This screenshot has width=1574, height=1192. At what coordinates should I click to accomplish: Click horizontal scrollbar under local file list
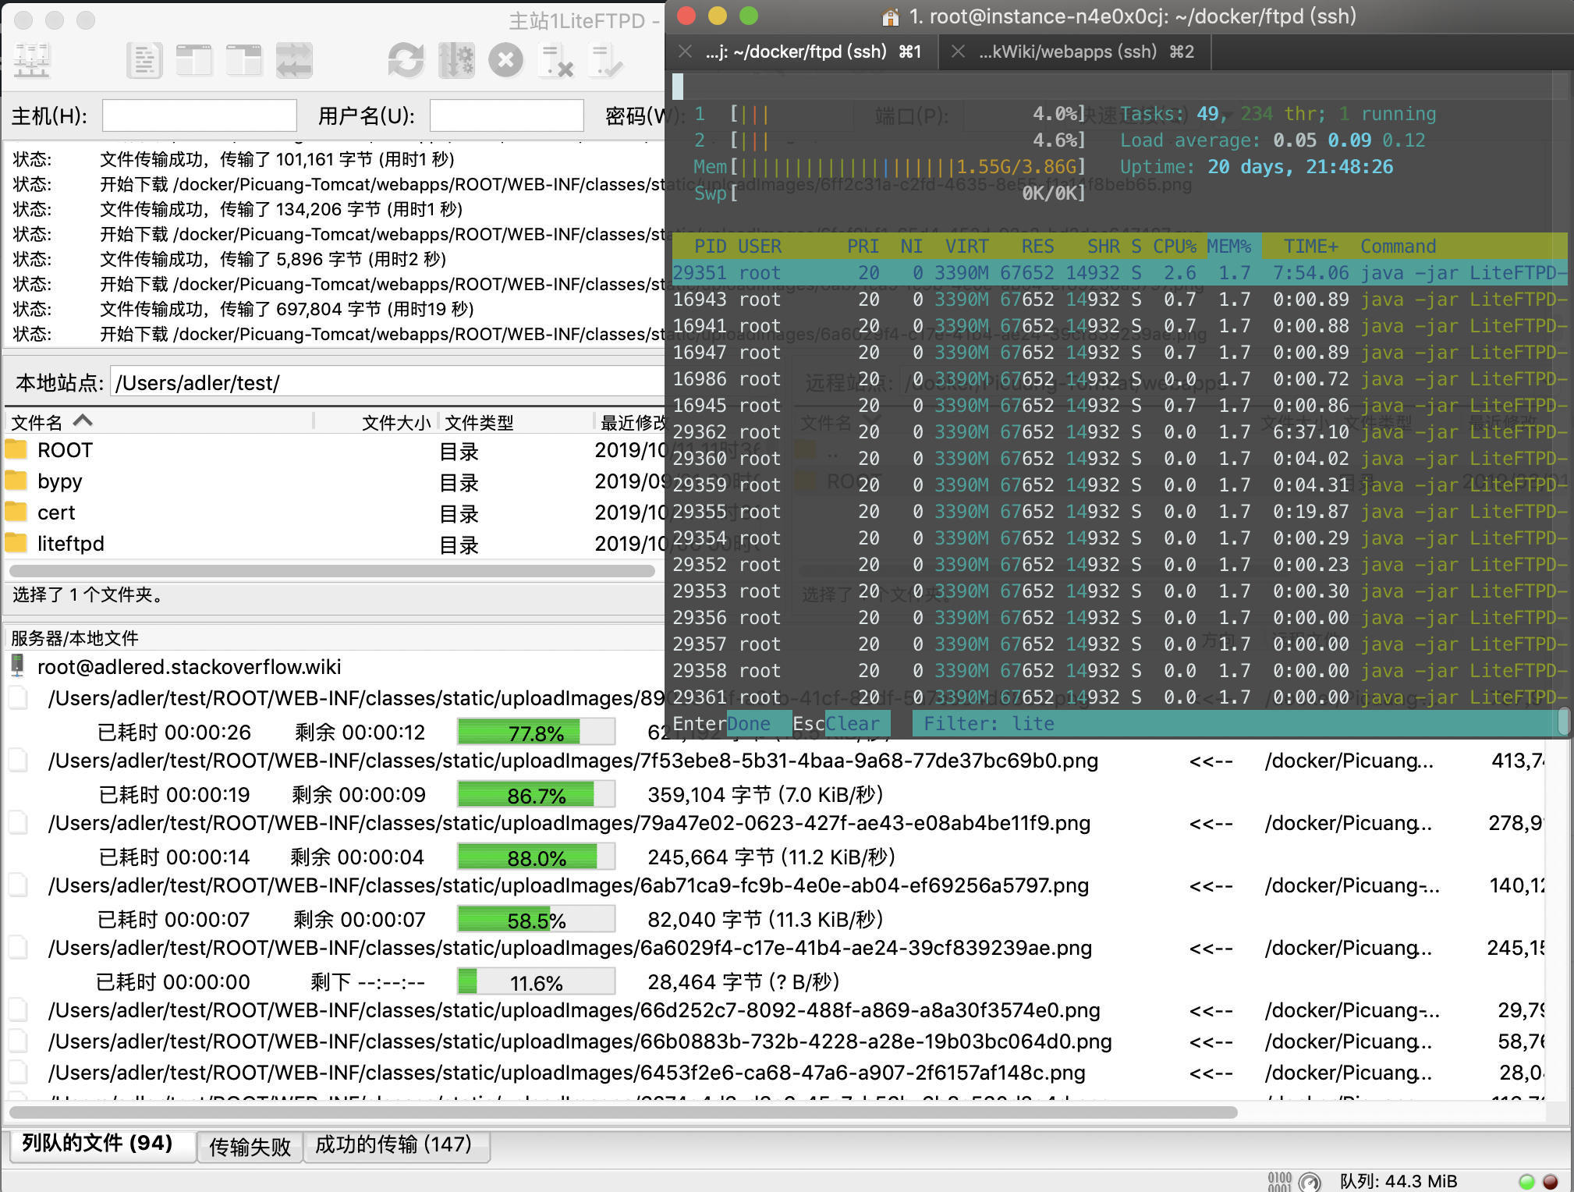(332, 570)
